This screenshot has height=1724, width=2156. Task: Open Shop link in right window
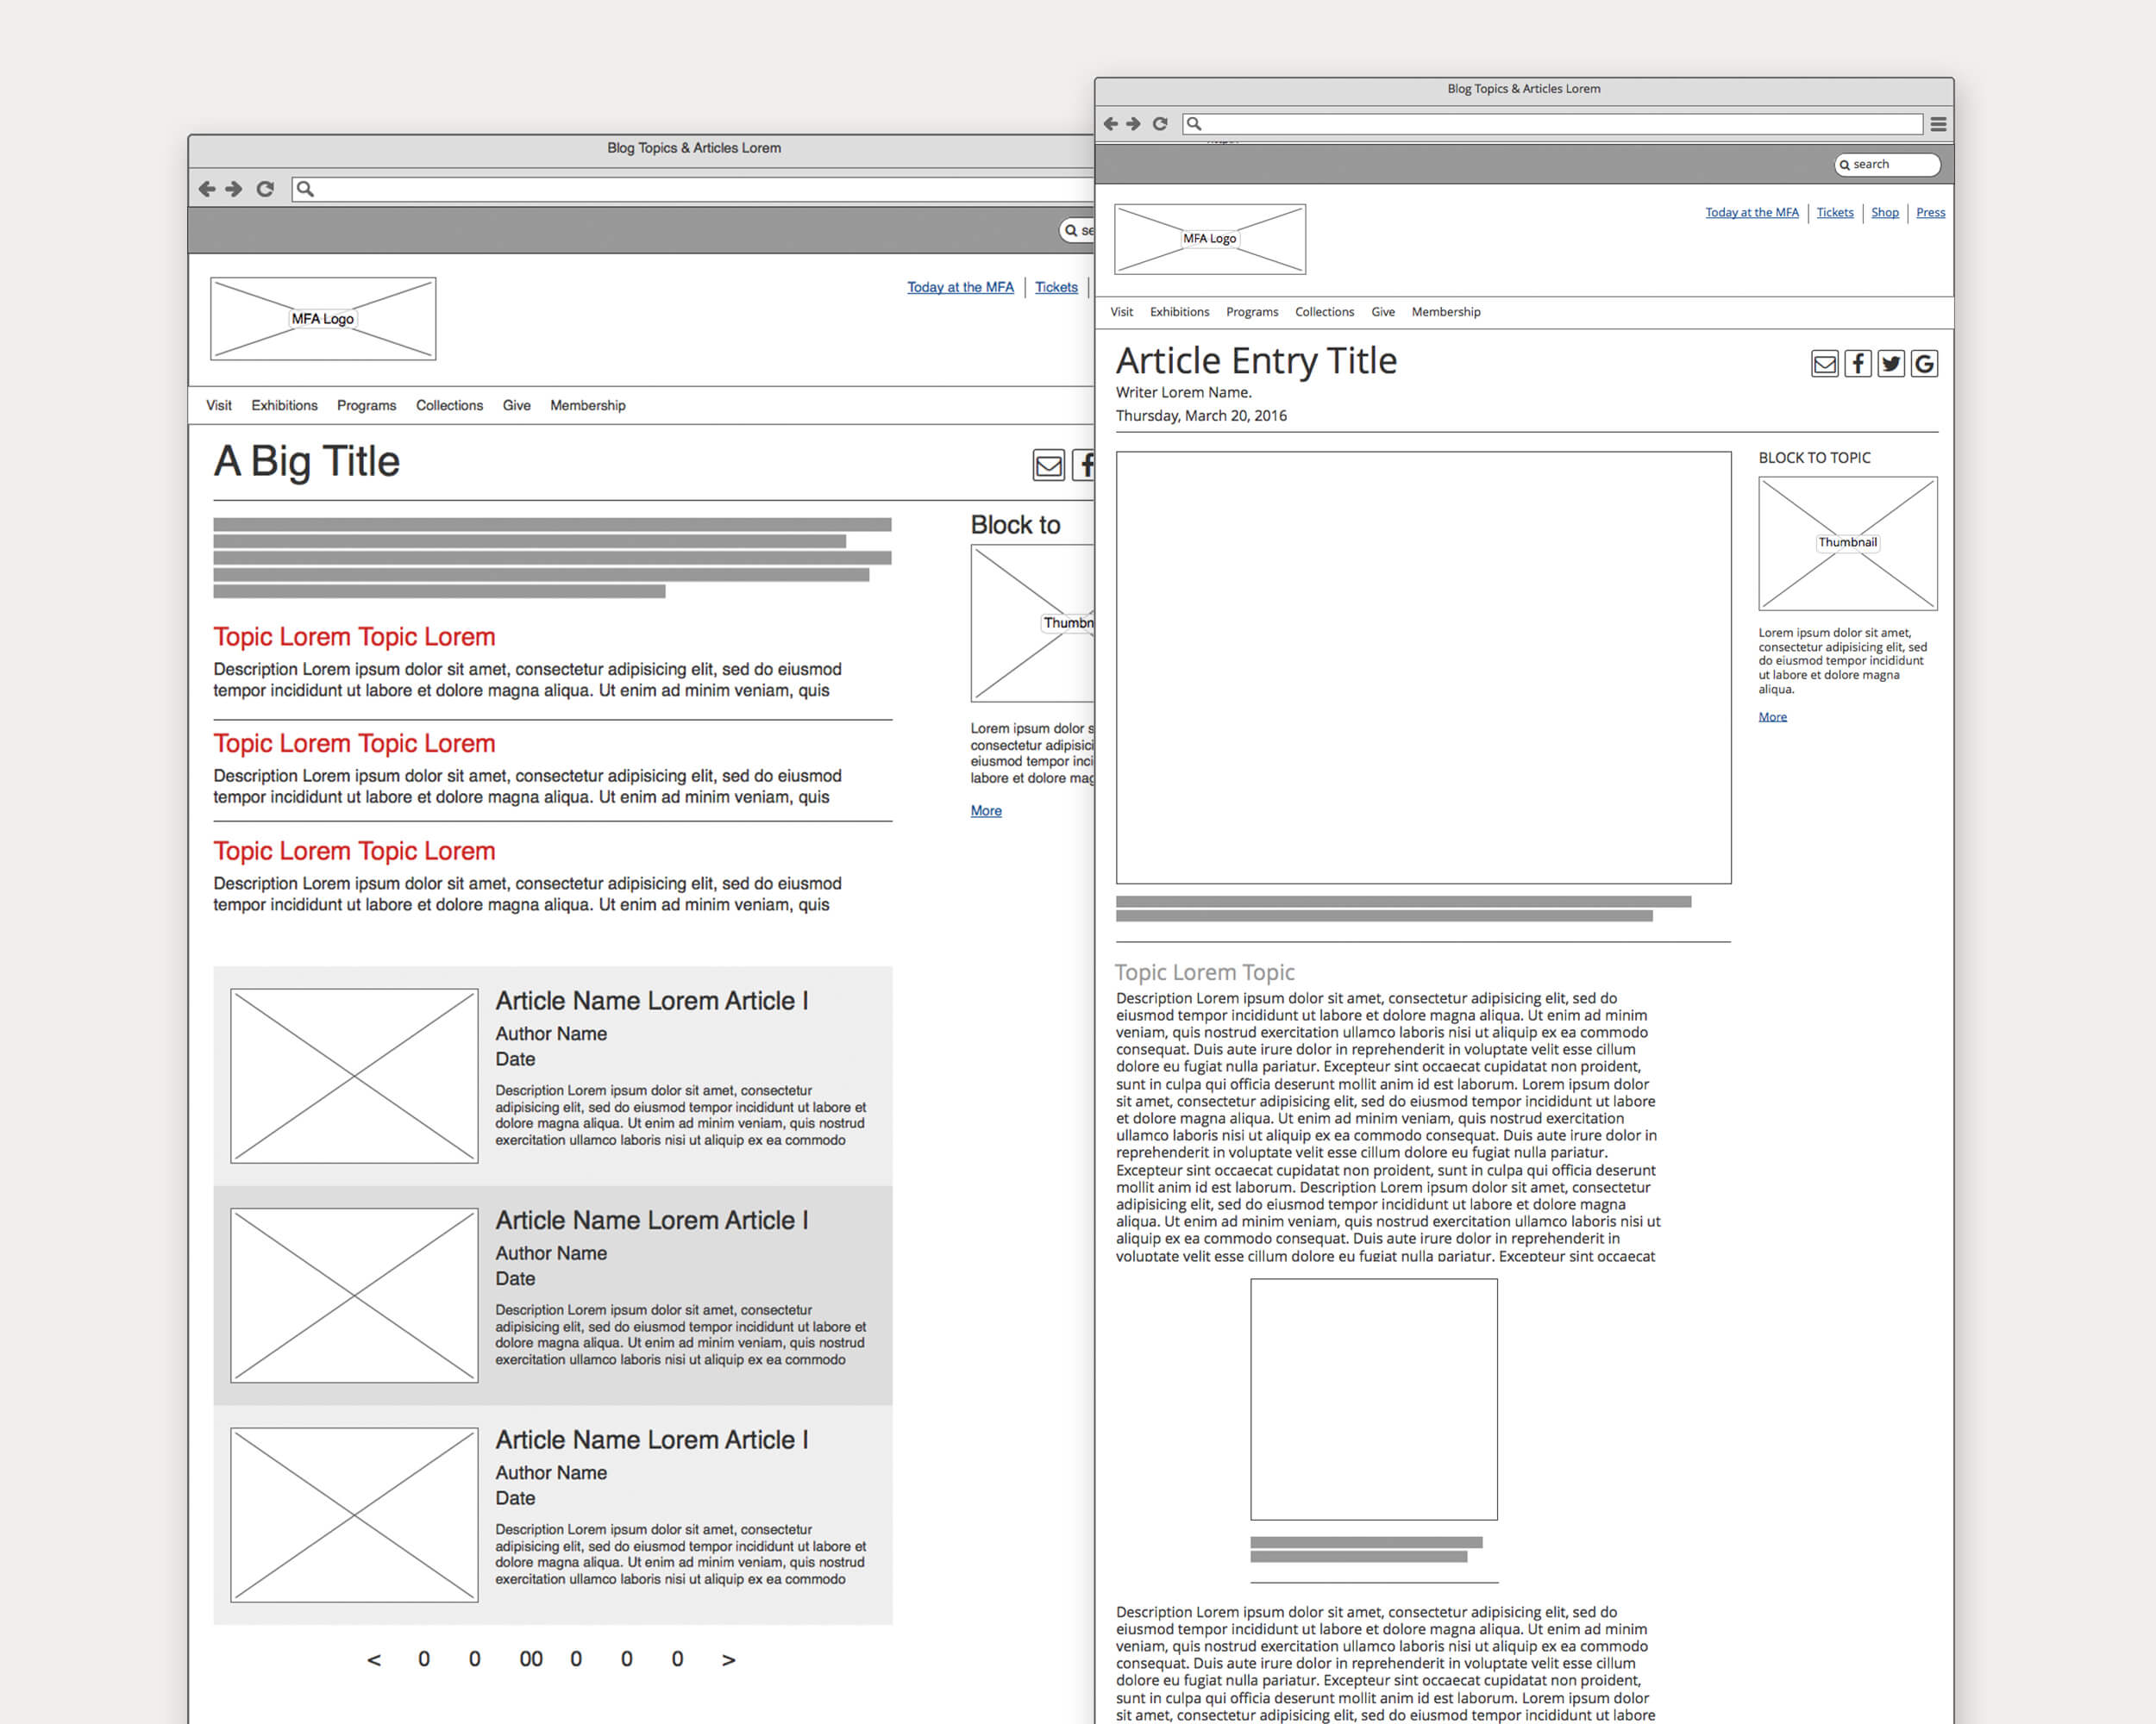coord(1885,212)
